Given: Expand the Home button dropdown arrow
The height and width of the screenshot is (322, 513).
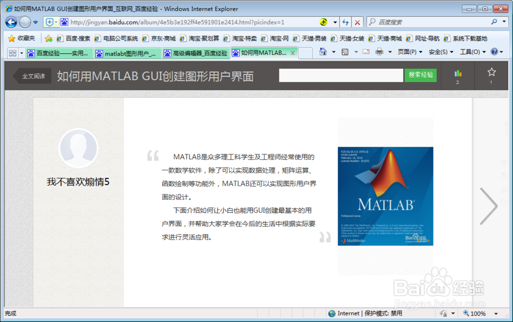Looking at the screenshot, I should point(334,52).
